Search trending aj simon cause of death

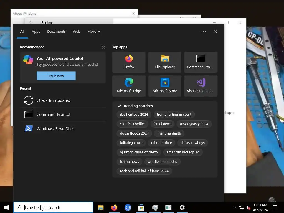click(139, 152)
